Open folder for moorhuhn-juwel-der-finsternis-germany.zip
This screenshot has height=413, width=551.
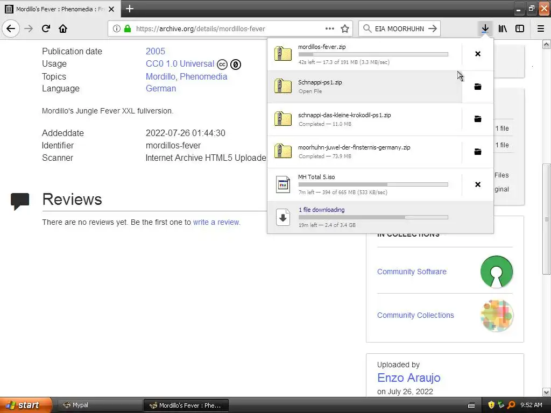pyautogui.click(x=478, y=152)
